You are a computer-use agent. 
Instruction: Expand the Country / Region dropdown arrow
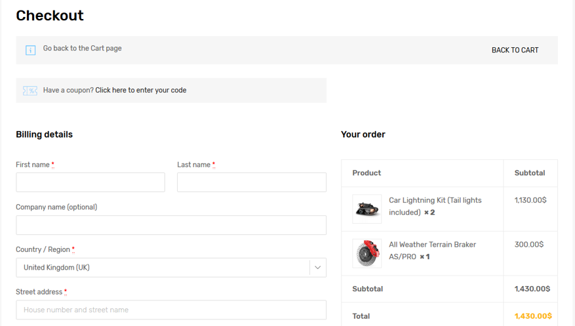click(x=317, y=267)
